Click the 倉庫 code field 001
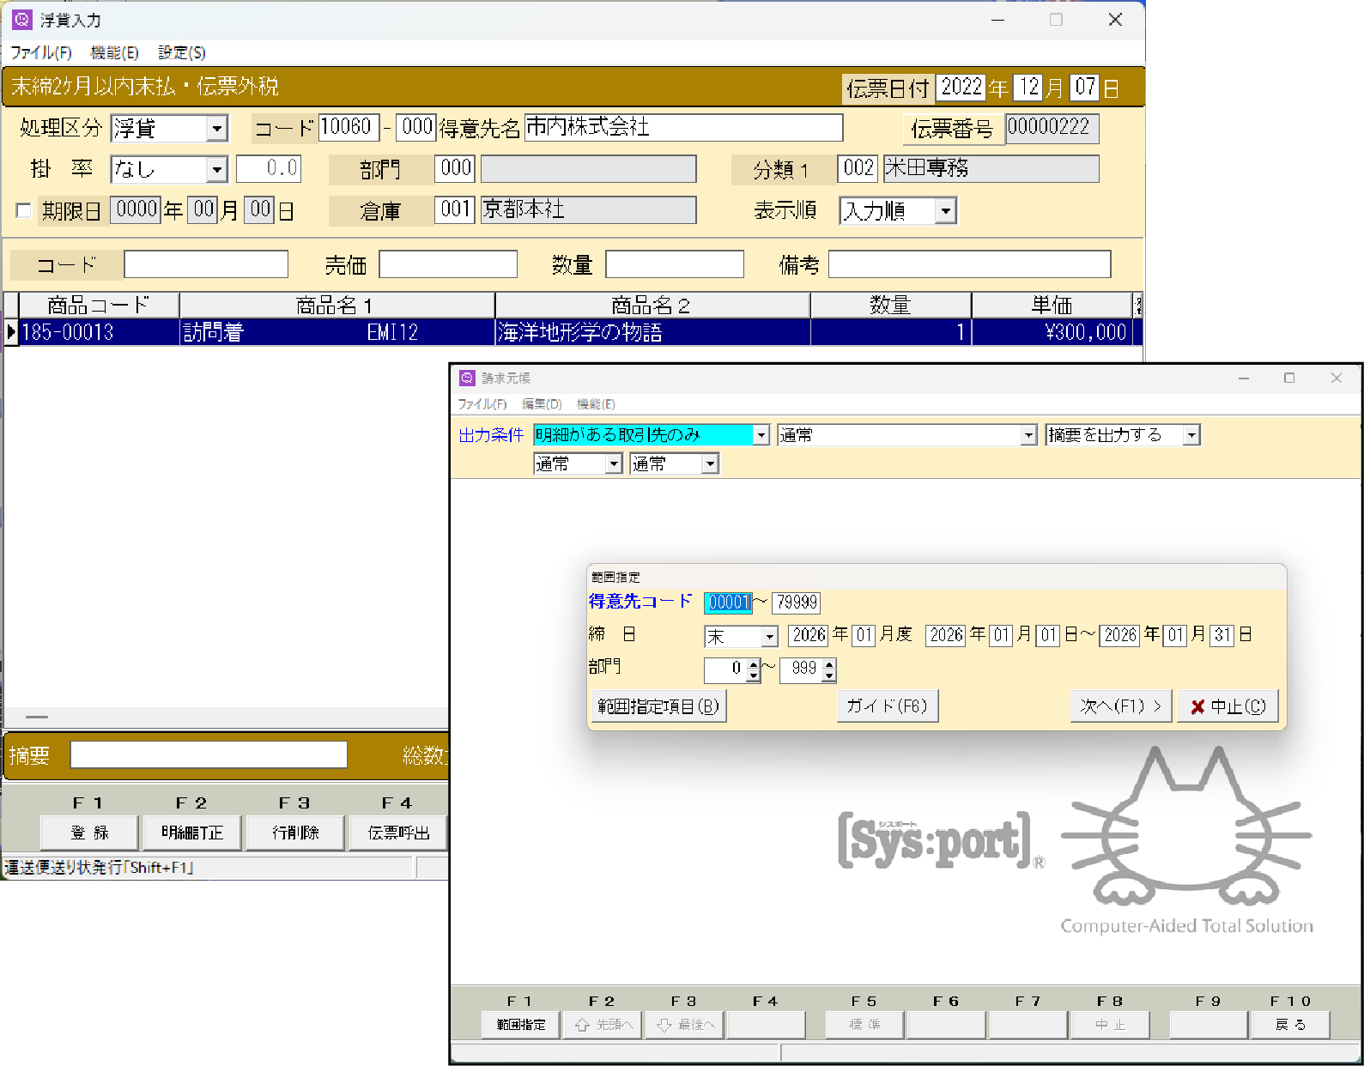The image size is (1364, 1066). [456, 209]
